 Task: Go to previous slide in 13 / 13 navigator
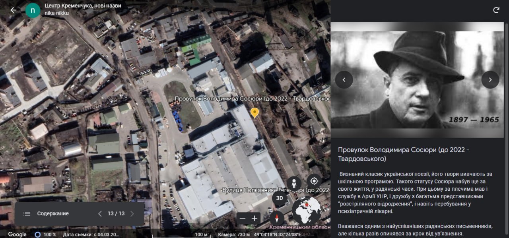(100, 214)
